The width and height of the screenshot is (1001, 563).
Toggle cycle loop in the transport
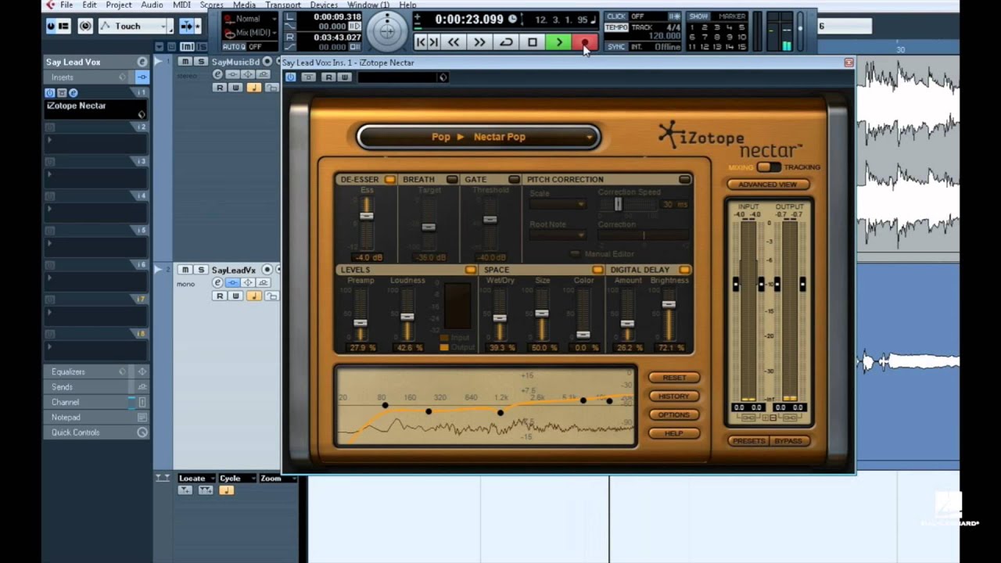tap(506, 42)
